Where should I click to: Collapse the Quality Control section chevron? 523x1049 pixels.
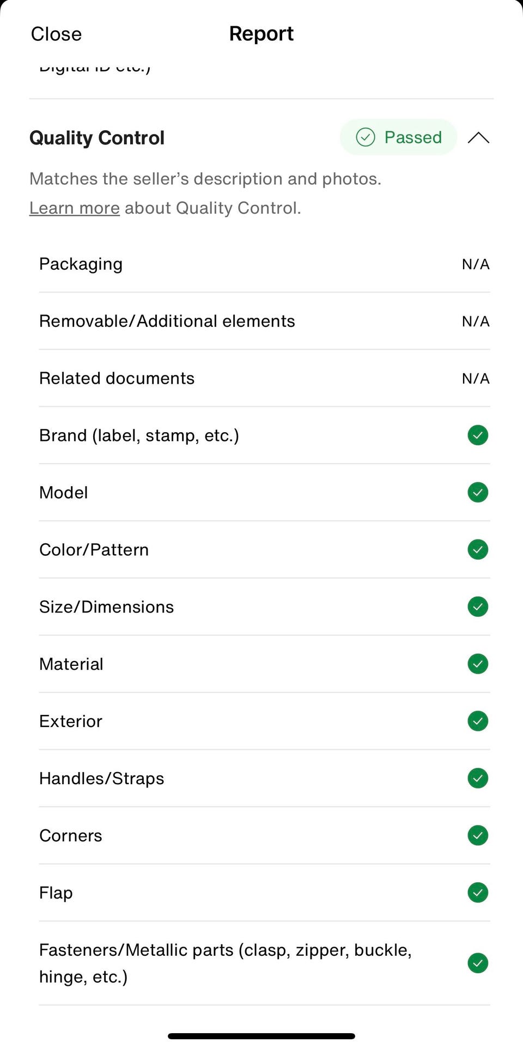(x=478, y=138)
